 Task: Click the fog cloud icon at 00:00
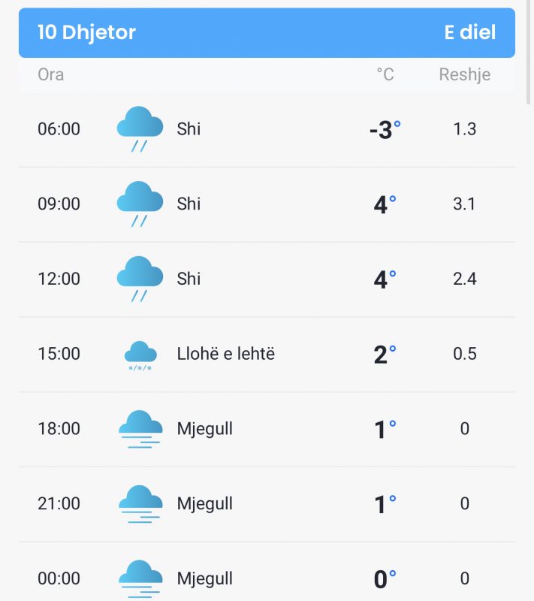140,578
